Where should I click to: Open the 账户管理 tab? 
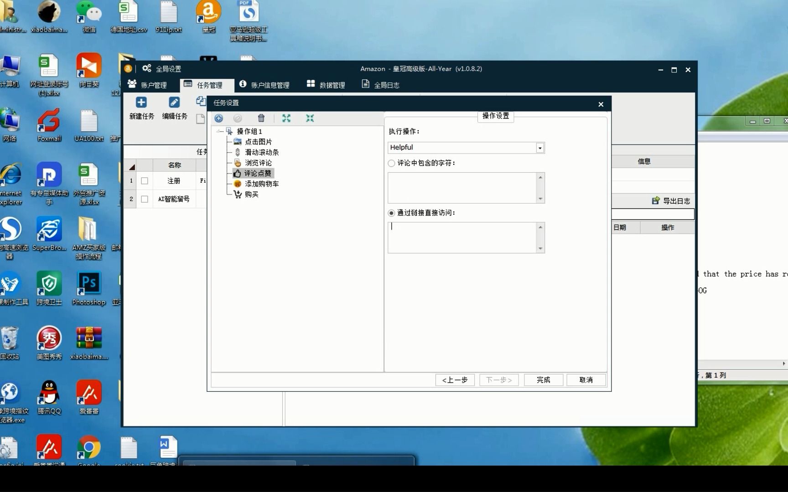click(x=147, y=85)
